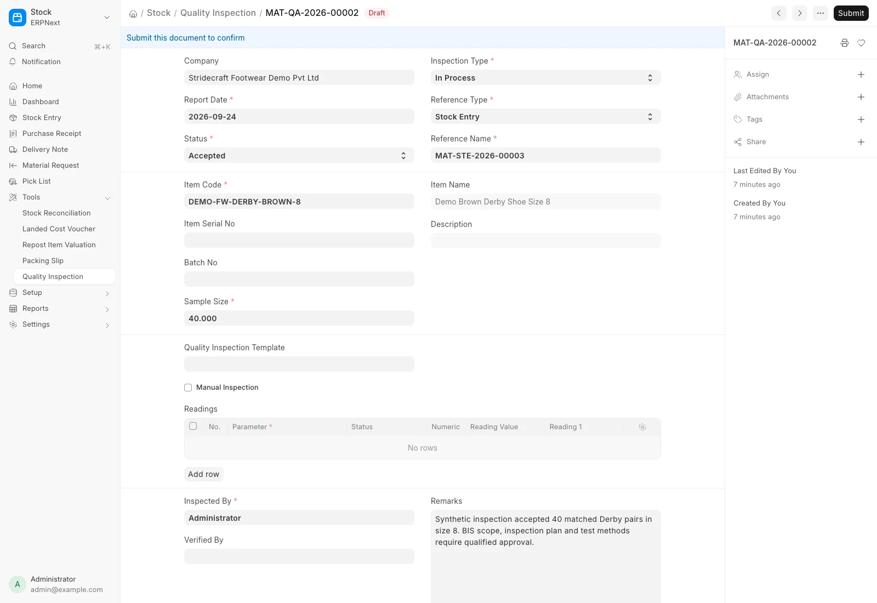Open the workspace switcher chevron beside Stock
Image resolution: width=877 pixels, height=603 pixels.
pos(107,18)
